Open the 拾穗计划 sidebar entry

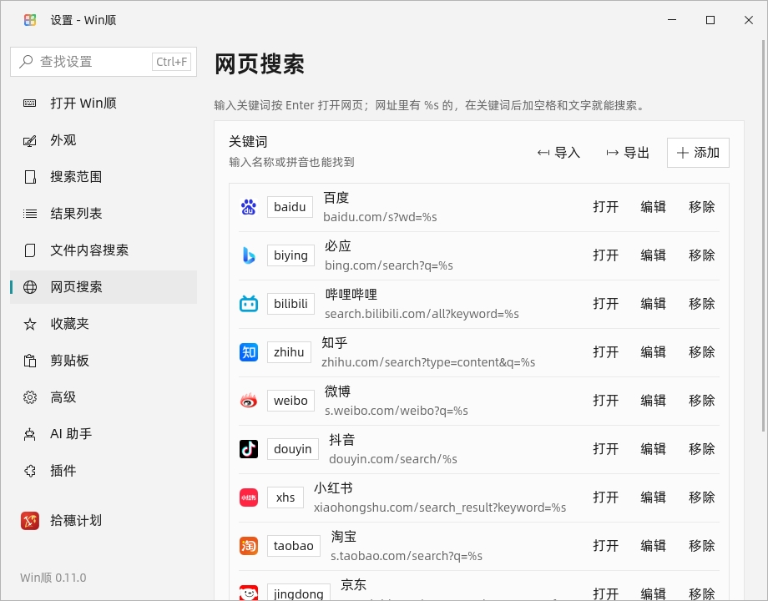pos(104,521)
